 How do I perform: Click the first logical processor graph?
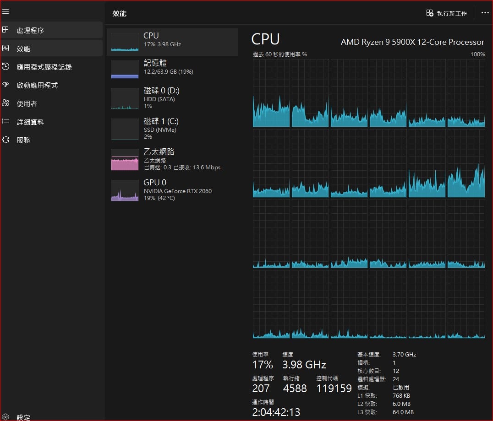(x=271, y=93)
